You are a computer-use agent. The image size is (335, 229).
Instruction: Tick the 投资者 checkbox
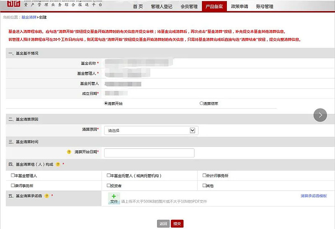tap(108, 185)
